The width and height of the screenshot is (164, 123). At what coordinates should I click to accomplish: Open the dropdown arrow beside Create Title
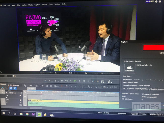[97, 87]
